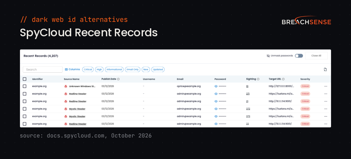
Task: Click the Password column header
Action: pos(220,79)
